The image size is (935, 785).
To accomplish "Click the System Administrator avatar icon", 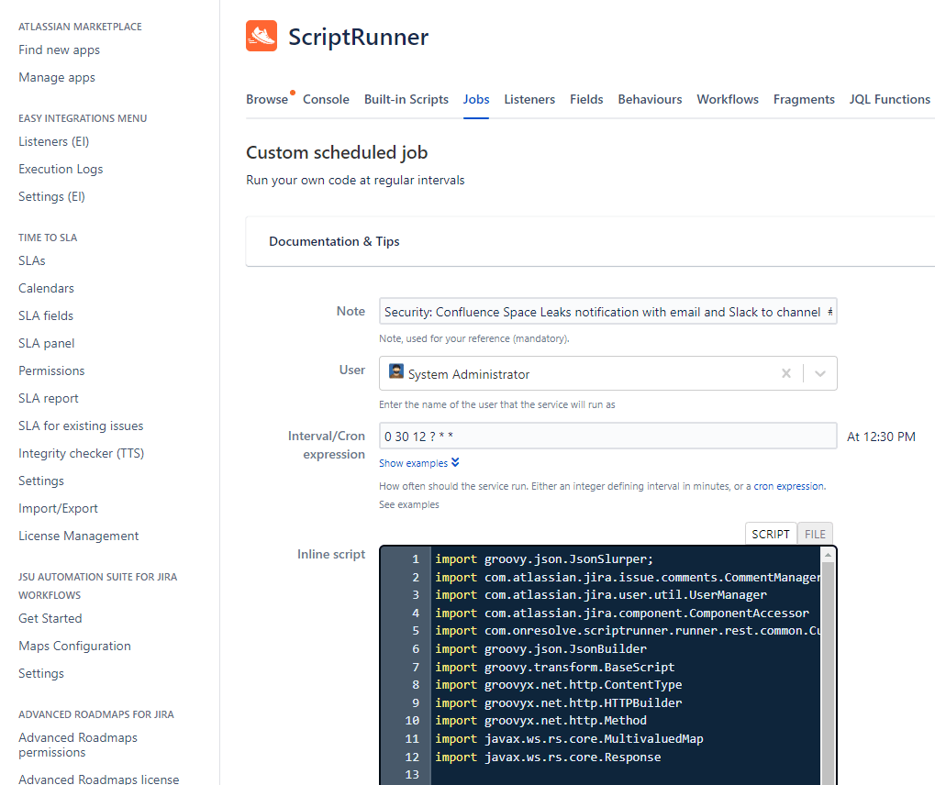I will [x=396, y=372].
